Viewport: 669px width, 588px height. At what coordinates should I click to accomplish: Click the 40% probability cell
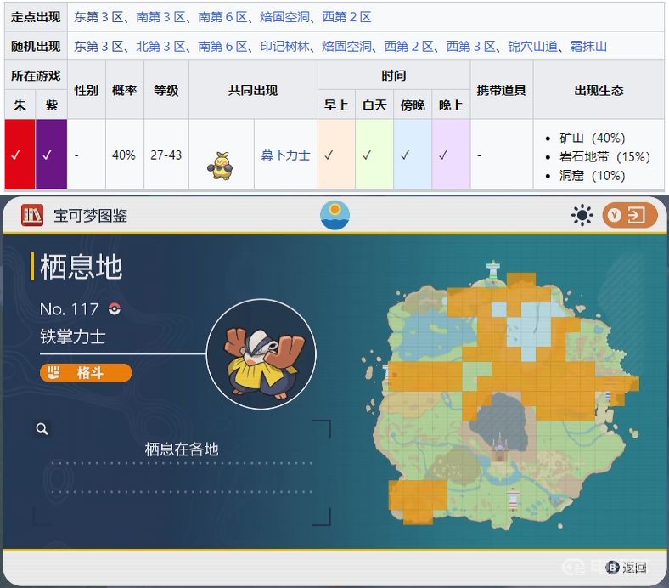(x=124, y=155)
